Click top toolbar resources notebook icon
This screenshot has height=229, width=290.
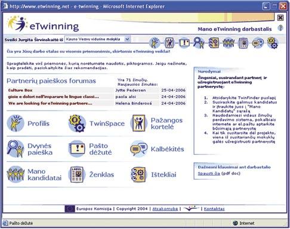[214, 43]
